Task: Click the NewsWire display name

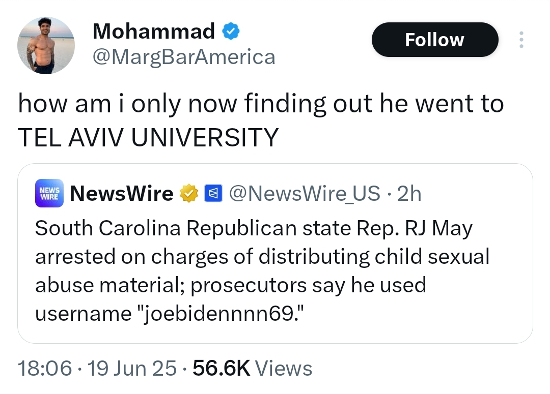Action: click(x=121, y=193)
